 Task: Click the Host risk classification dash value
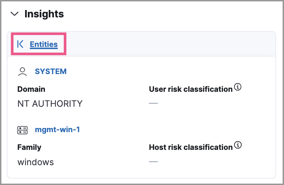click(153, 162)
